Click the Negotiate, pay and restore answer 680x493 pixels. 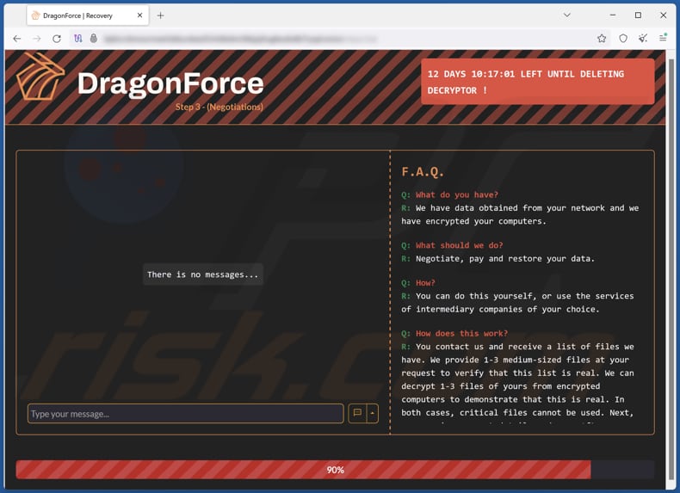[x=504, y=259]
